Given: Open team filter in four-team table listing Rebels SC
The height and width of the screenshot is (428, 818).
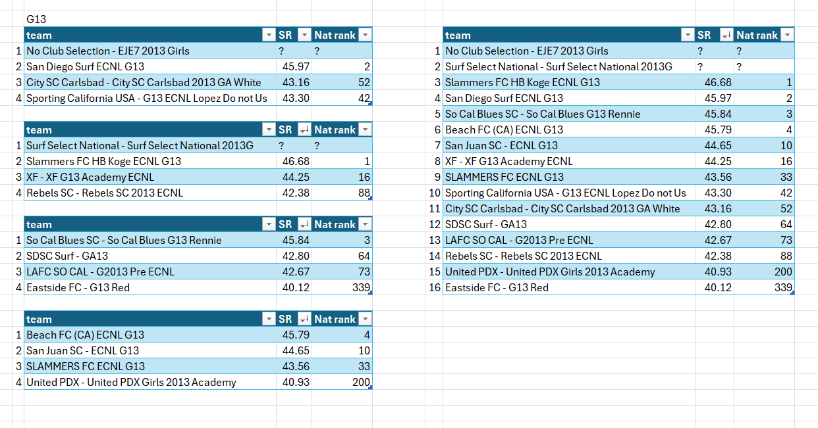Looking at the screenshot, I should pyautogui.click(x=268, y=130).
